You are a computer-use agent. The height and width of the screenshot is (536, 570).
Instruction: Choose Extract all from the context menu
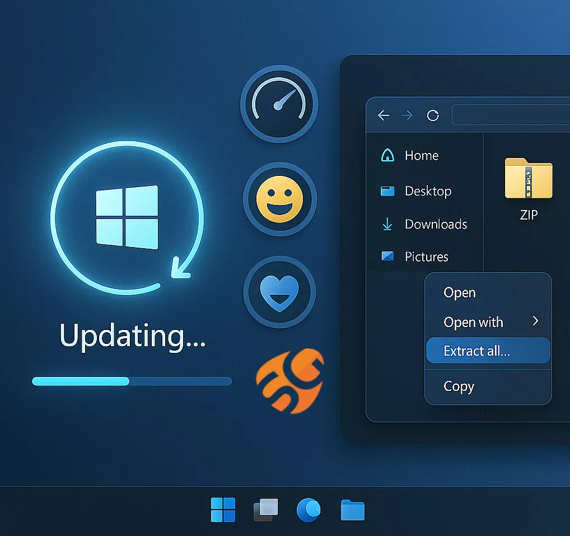tap(475, 351)
